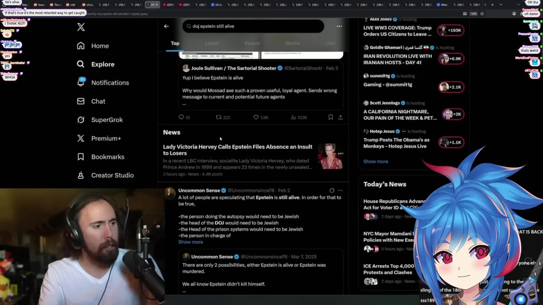543x305 pixels.
Task: Share Joule Sullivan's post
Action: pos(340,117)
